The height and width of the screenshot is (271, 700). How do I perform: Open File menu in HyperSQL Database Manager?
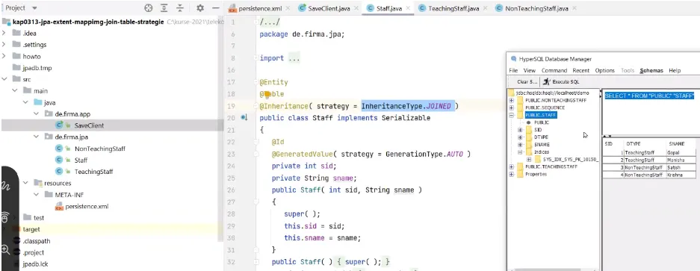(513, 70)
